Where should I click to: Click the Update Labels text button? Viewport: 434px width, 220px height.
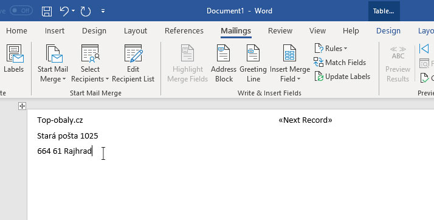tap(348, 77)
